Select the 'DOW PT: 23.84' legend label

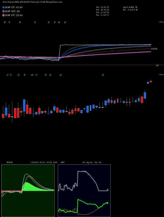click(x=13, y=15)
